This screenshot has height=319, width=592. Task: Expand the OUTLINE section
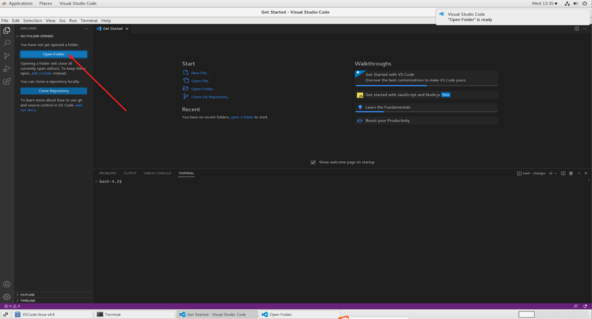tap(27, 295)
